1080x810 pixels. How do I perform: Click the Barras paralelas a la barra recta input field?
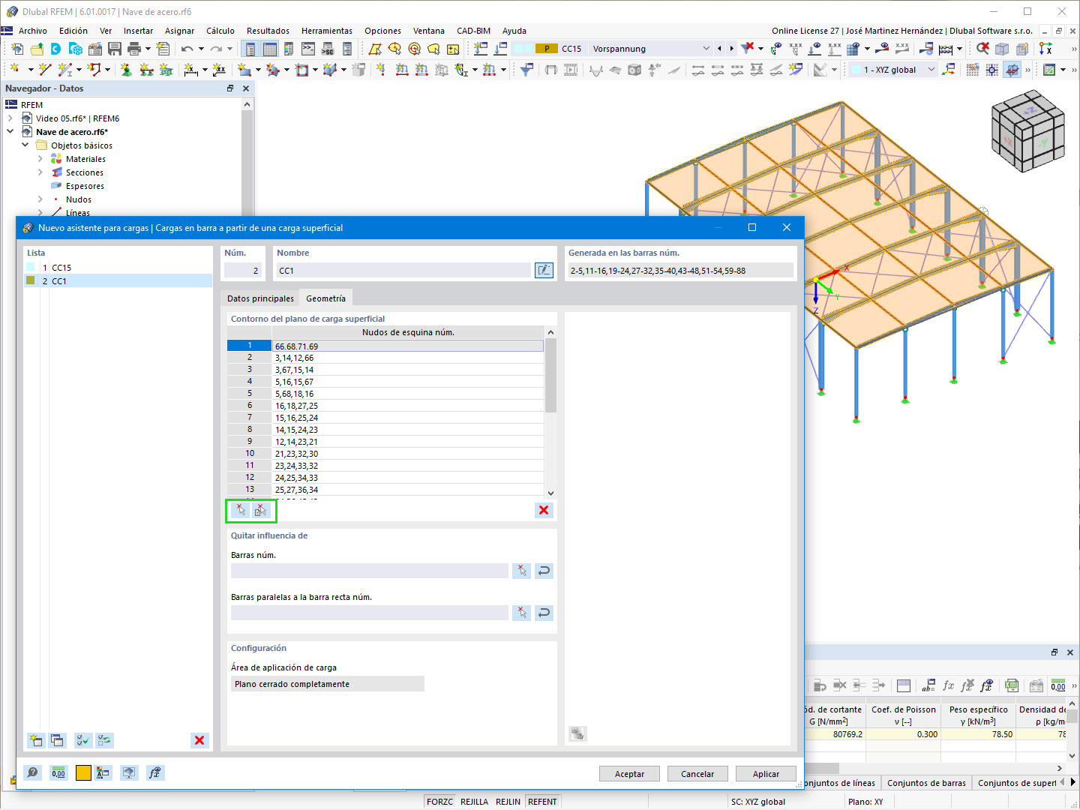[370, 613]
